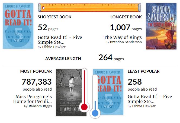Open Miss Peregrine's Home for Peculi... title link
The height and width of the screenshot is (123, 180).
coord(33,99)
